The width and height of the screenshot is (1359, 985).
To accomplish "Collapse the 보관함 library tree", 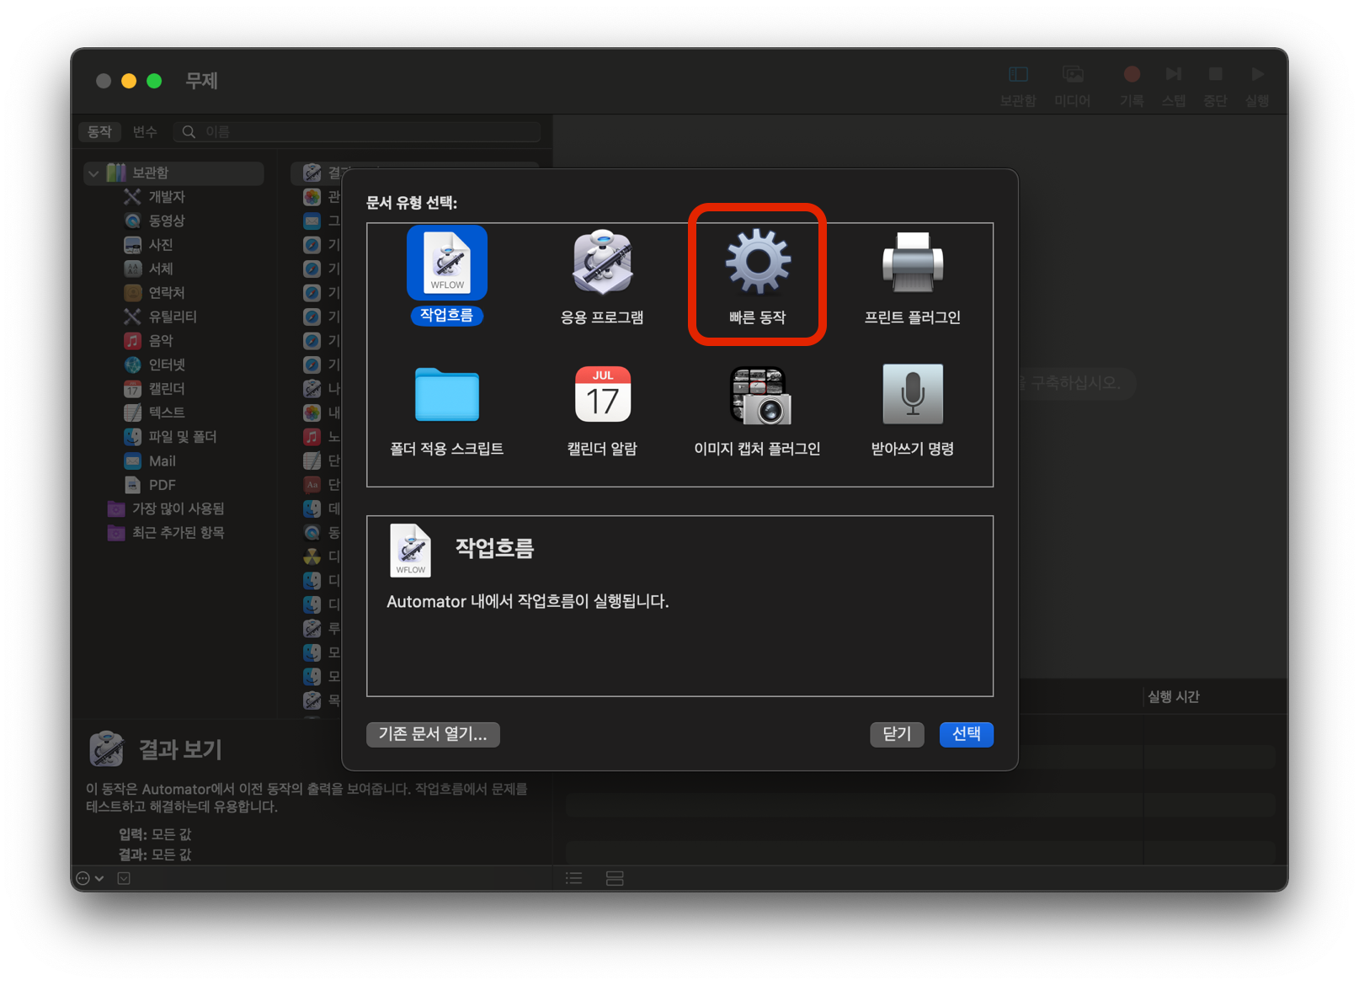I will coord(93,173).
